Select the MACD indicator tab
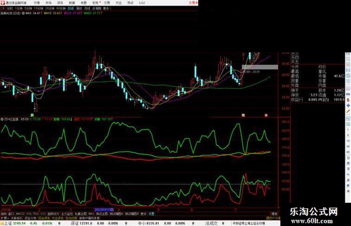The image size is (351, 226). click(x=20, y=214)
